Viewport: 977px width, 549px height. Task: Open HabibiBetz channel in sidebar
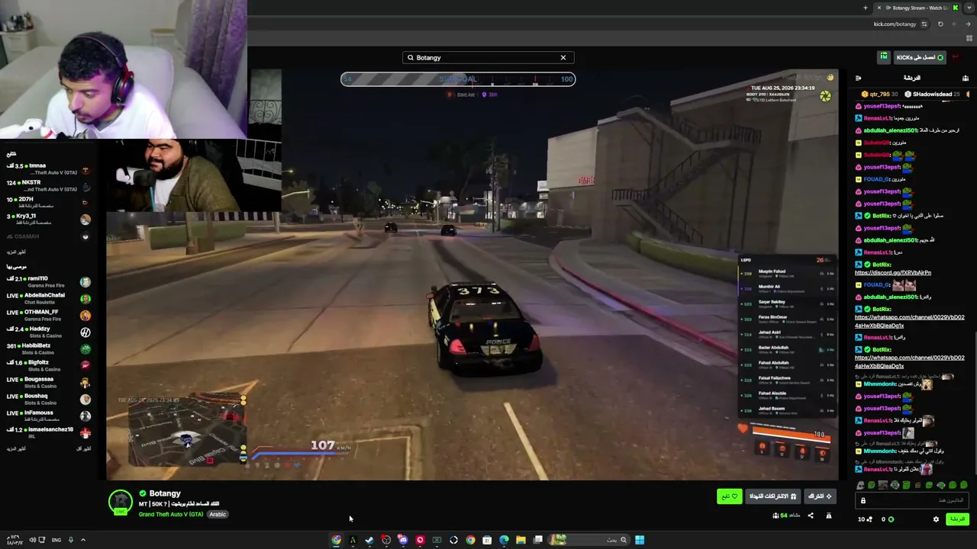click(47, 349)
